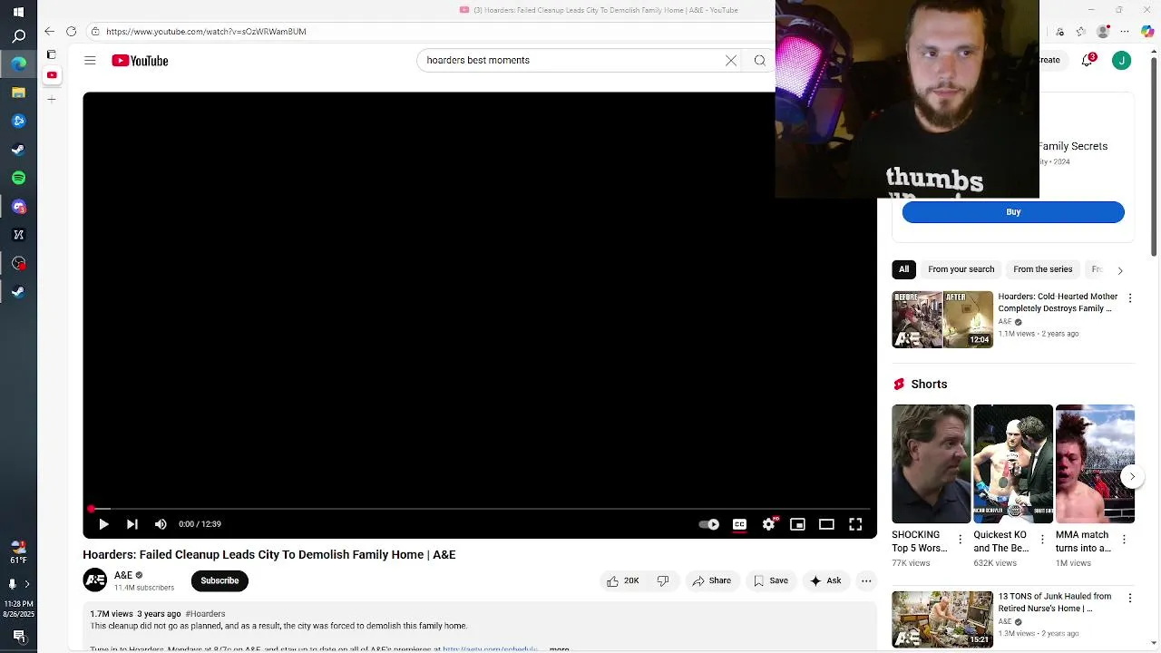Enter full screen mode

click(855, 524)
